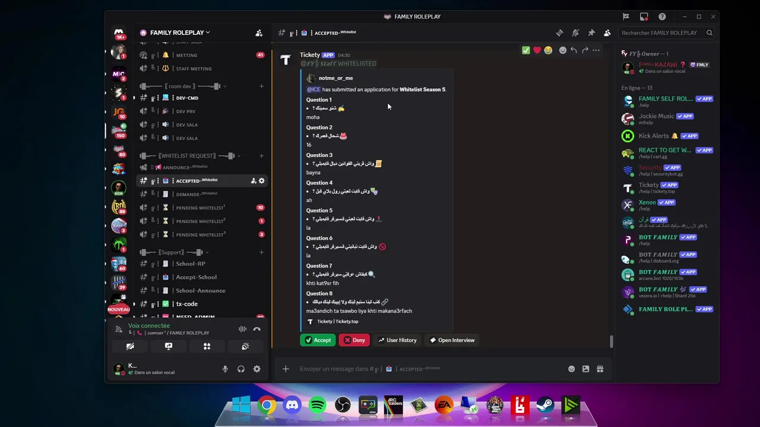Collapse the WHITELIST REQUEST category
This screenshot has width=760, height=427.
click(189, 156)
